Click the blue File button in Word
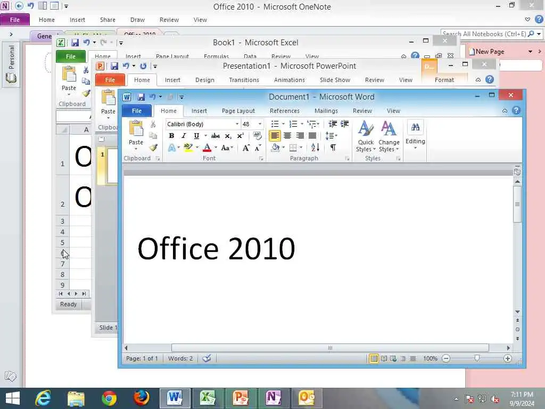 pos(137,111)
